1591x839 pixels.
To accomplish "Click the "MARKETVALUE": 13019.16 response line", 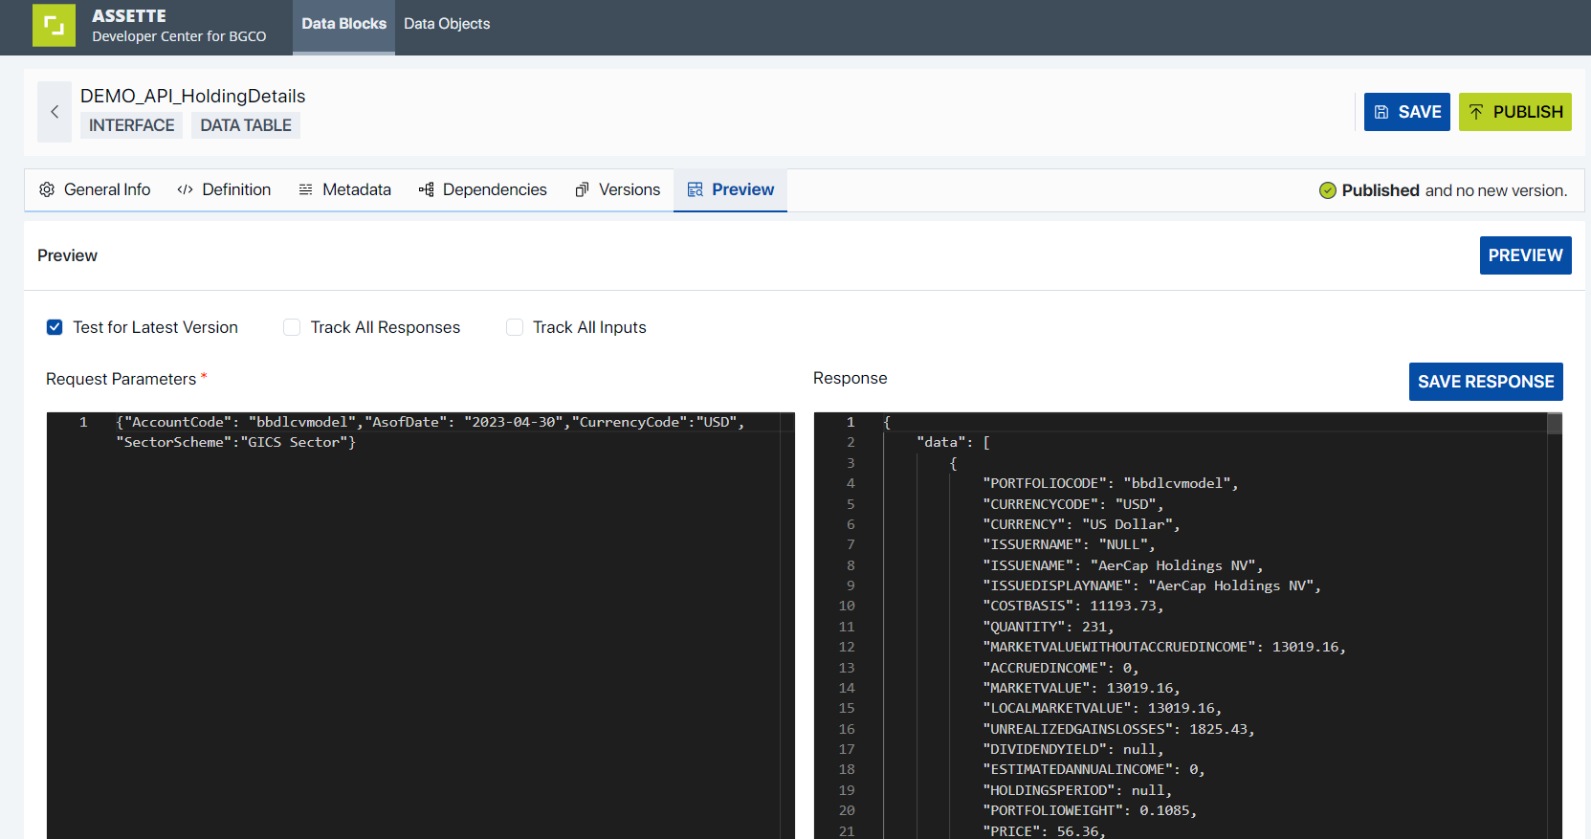I will (1081, 688).
